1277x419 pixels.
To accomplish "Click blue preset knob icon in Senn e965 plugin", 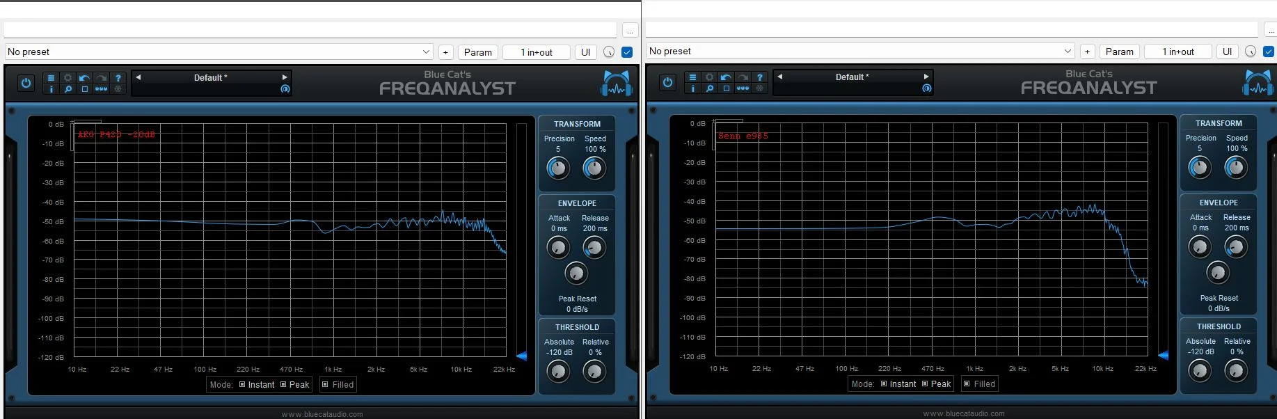I will click(926, 88).
